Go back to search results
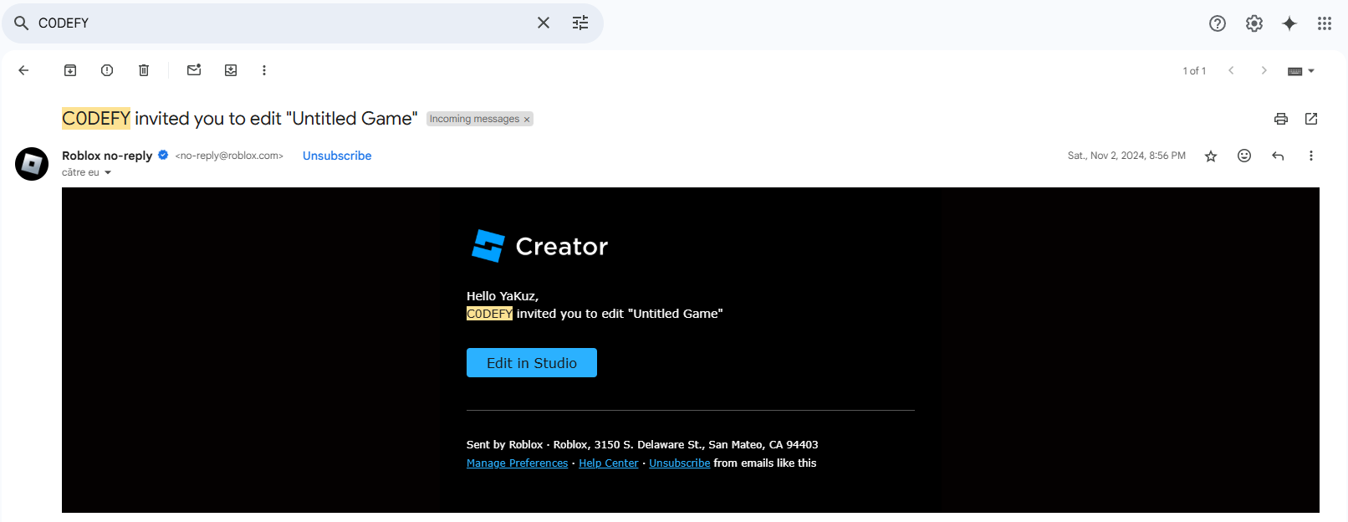Viewport: 1348px width, 522px height. (x=23, y=70)
